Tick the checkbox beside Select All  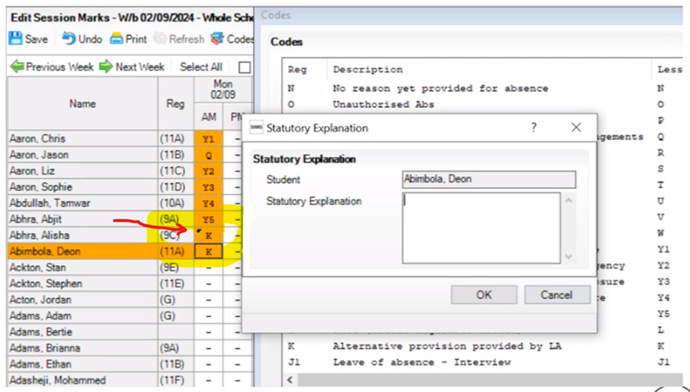(x=244, y=67)
